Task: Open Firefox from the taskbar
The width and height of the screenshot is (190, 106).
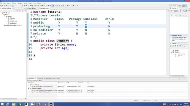Action: [x=39, y=104]
